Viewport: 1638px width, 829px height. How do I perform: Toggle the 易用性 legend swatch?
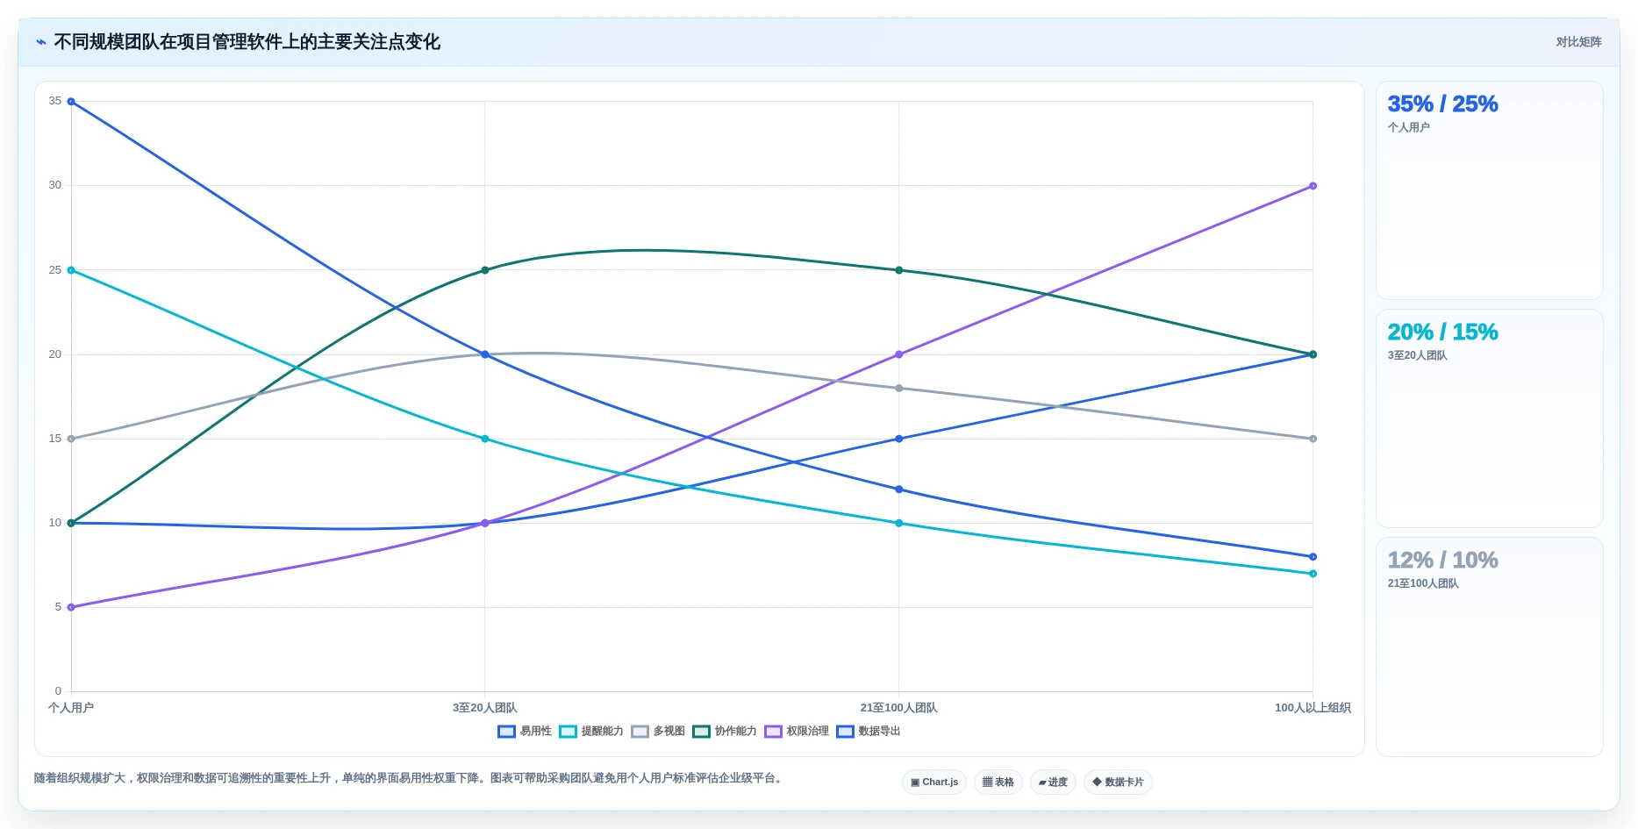pos(506,732)
